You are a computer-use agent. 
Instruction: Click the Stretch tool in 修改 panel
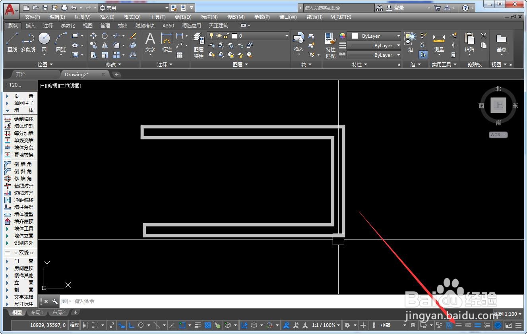tap(93, 55)
